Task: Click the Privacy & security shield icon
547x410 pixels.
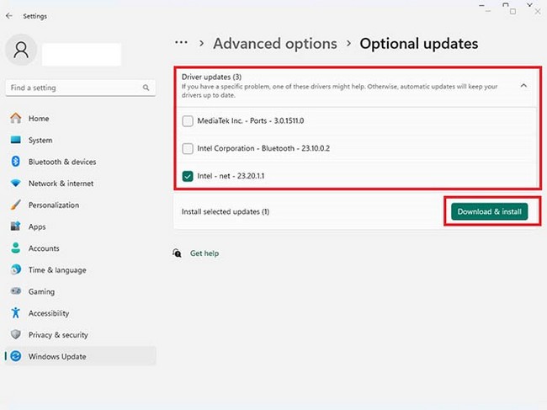Action: click(x=16, y=334)
